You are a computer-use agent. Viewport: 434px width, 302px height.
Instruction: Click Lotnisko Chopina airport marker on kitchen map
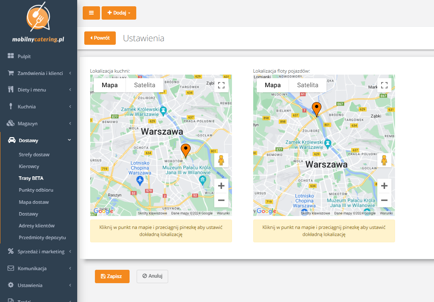140,181
